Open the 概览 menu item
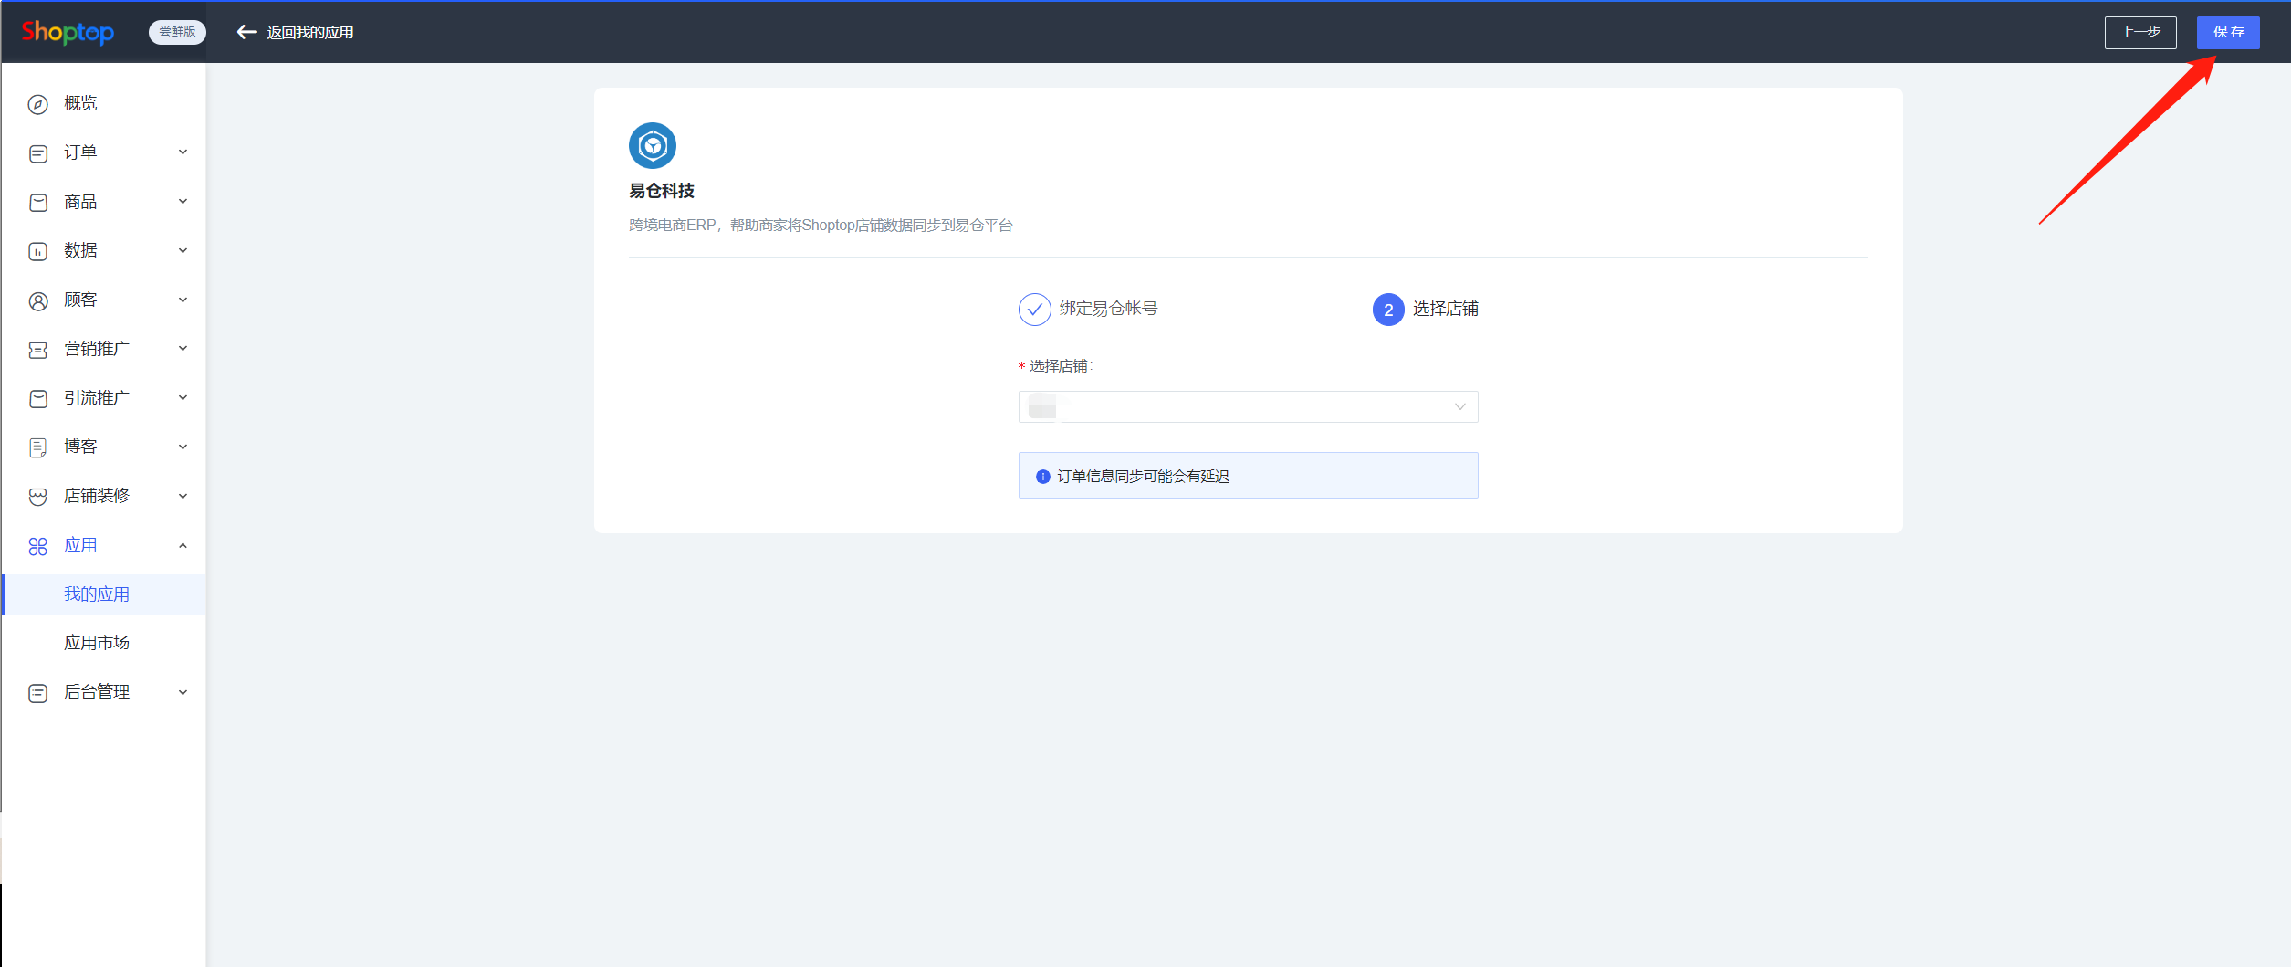The image size is (2291, 967). (80, 103)
